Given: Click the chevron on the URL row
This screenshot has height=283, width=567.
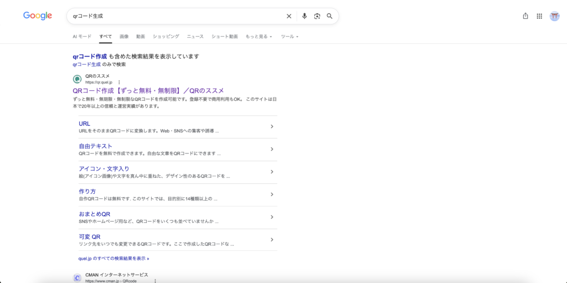Looking at the screenshot, I should [x=272, y=127].
